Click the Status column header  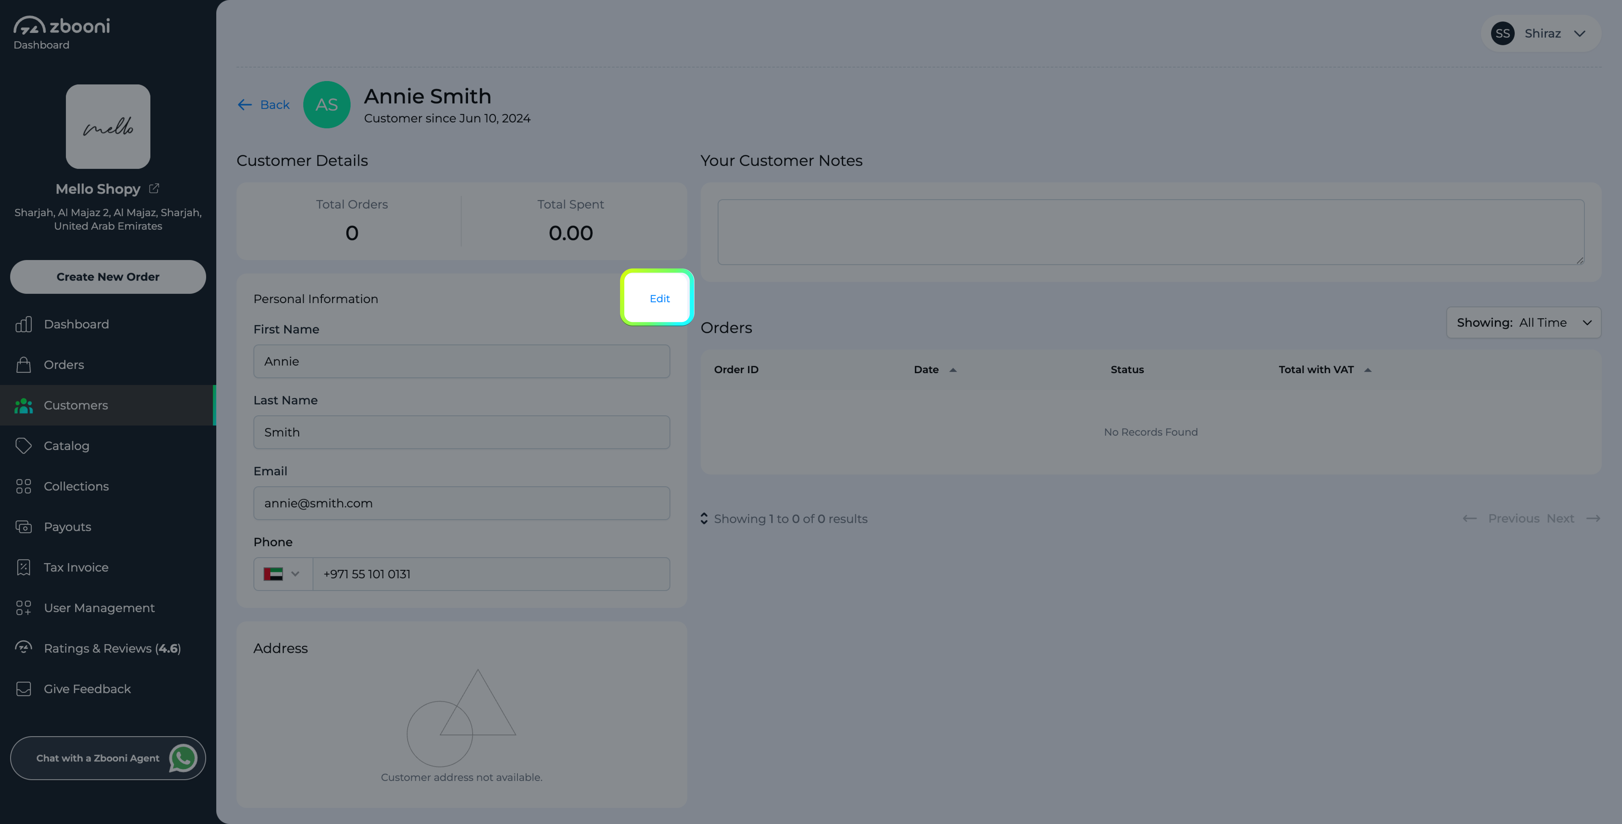1126,370
